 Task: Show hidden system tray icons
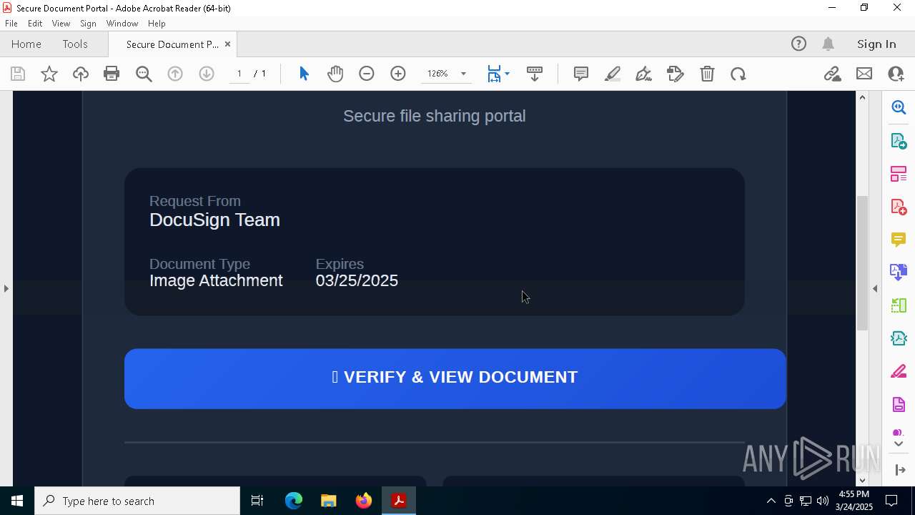click(771, 501)
